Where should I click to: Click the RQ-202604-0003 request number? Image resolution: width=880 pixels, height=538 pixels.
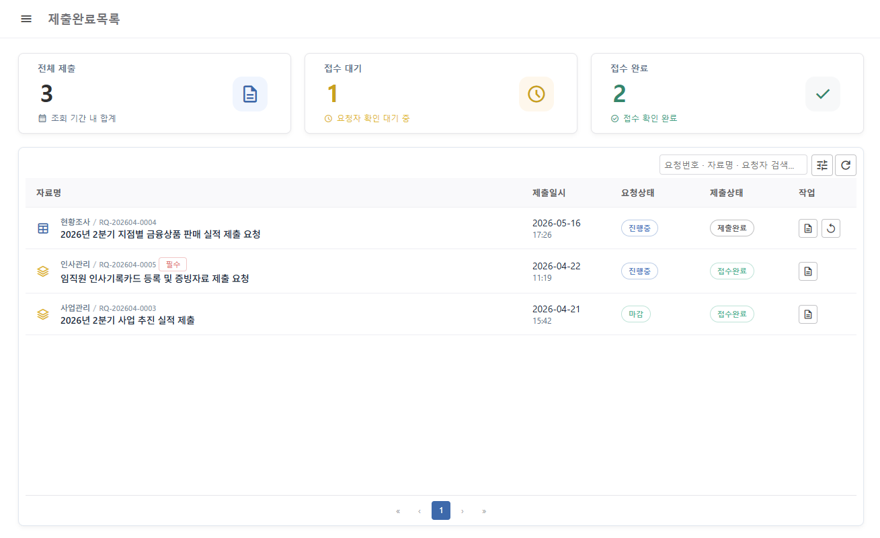[128, 308]
